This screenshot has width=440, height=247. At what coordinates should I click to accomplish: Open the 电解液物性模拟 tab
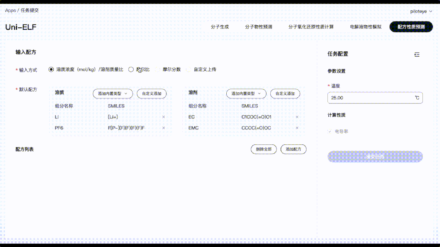tap(365, 26)
